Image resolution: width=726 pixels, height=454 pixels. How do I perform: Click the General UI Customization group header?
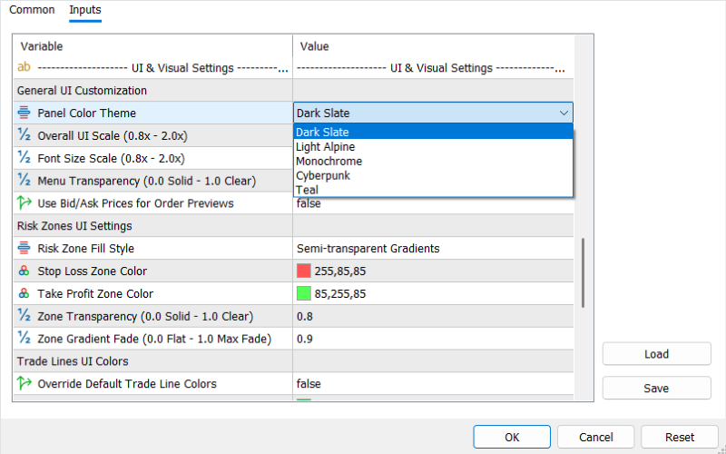click(82, 91)
